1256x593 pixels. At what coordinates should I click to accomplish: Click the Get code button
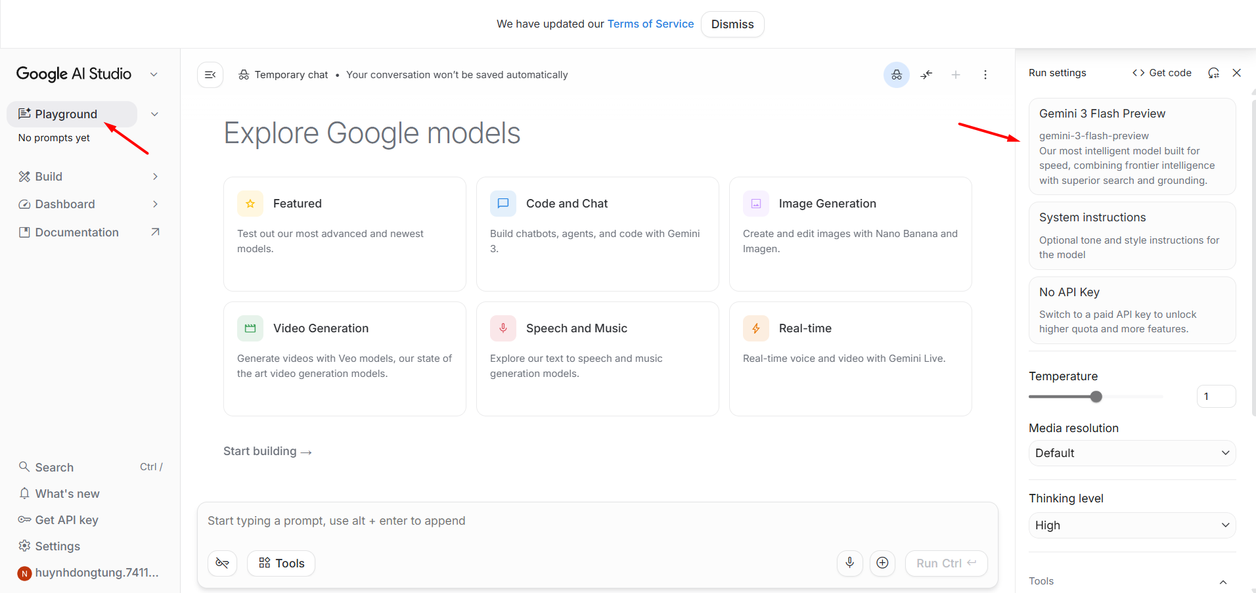tap(1161, 73)
